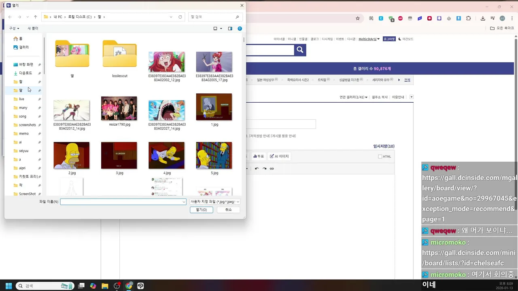Expand 연관 갤러리(1/41) dropdown
The width and height of the screenshot is (518, 291).
[x=354, y=97]
